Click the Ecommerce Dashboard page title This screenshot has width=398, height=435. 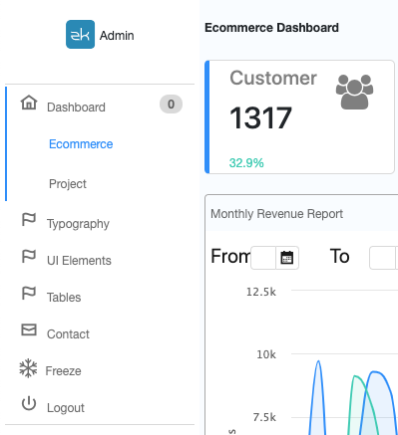point(271,28)
